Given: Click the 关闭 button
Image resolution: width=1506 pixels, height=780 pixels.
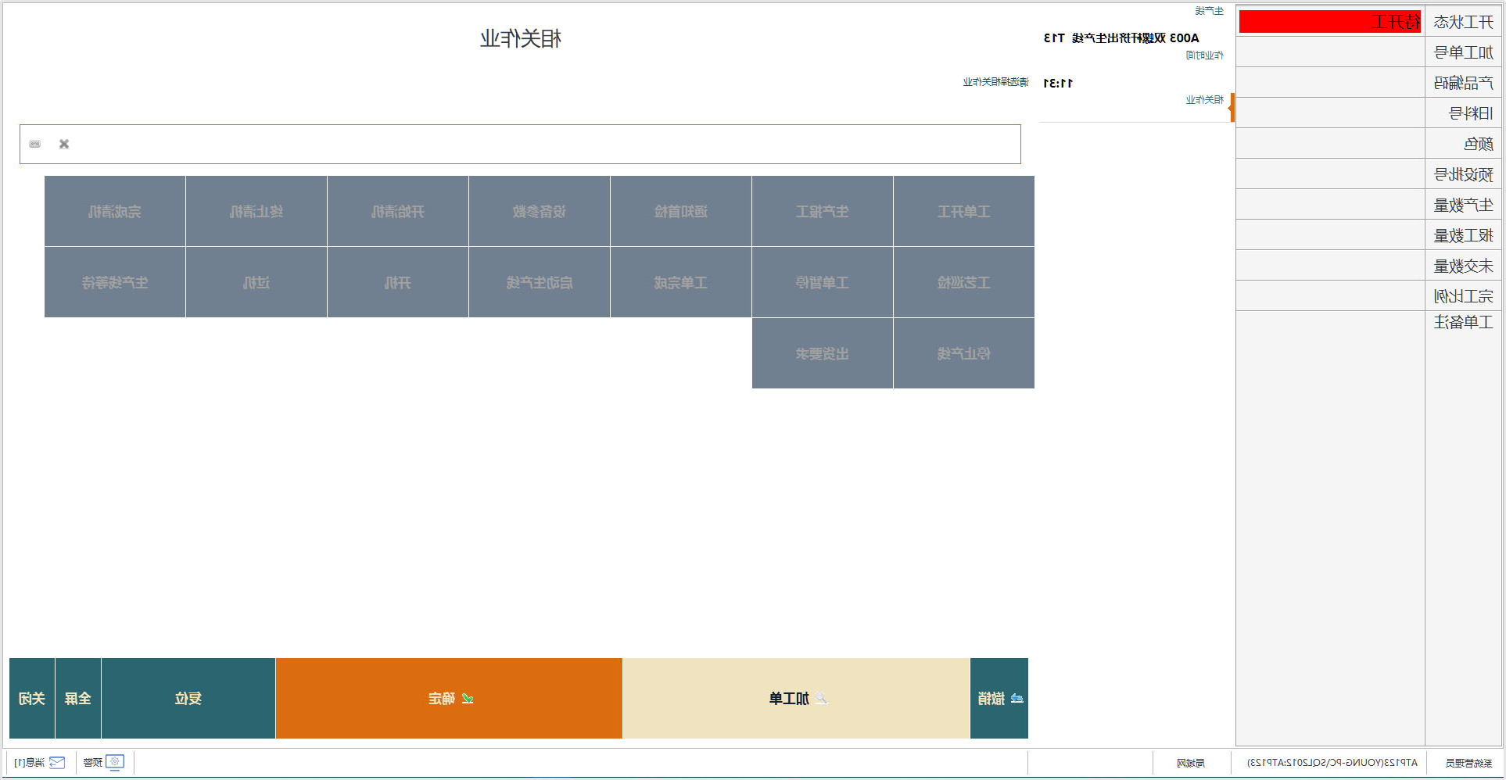Looking at the screenshot, I should pos(32,698).
